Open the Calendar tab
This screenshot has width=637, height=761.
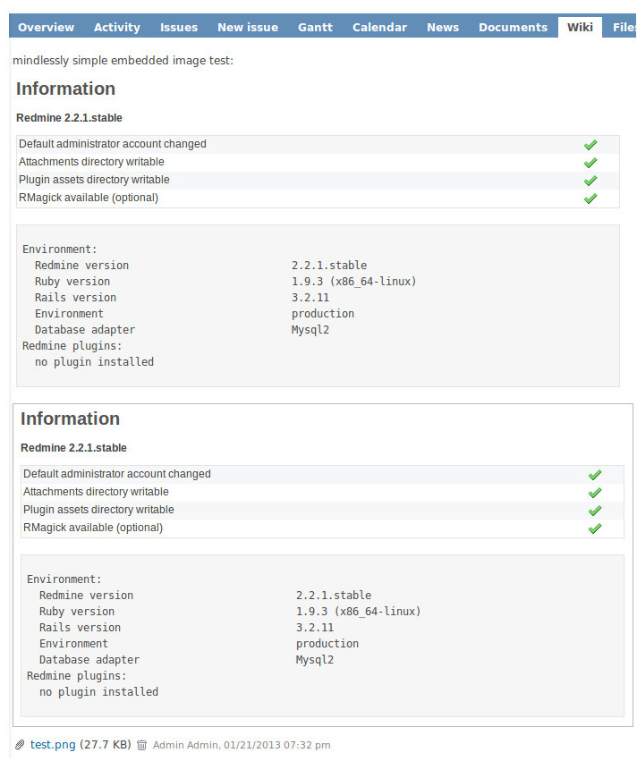coord(379,27)
